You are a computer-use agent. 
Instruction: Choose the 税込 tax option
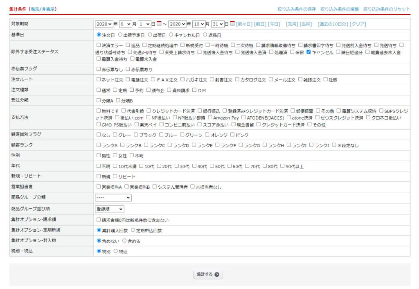[x=115, y=251]
